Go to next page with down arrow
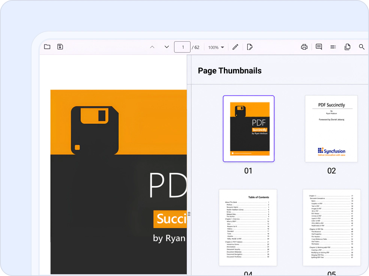The height and width of the screenshot is (276, 369). [x=166, y=47]
